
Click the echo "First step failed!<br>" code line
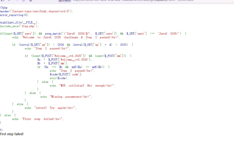point(38,119)
